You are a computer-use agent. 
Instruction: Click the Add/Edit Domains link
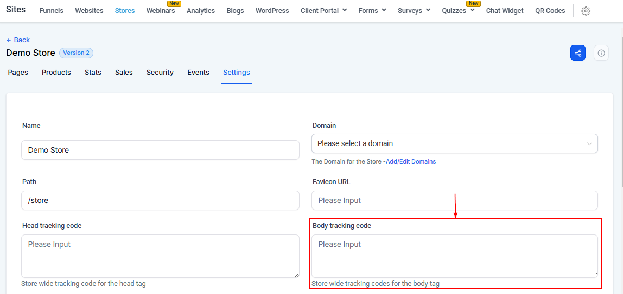coord(410,161)
